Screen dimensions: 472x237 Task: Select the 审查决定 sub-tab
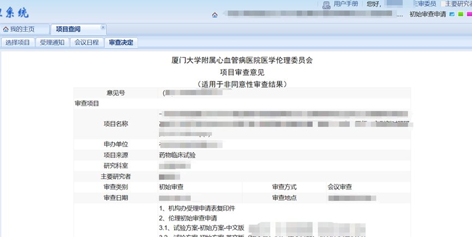pos(121,42)
